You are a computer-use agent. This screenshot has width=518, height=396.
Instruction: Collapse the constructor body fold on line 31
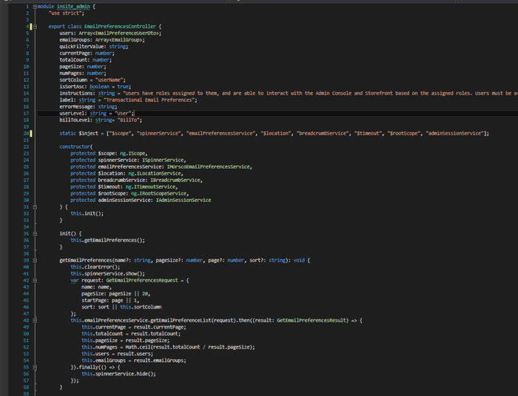pos(35,207)
